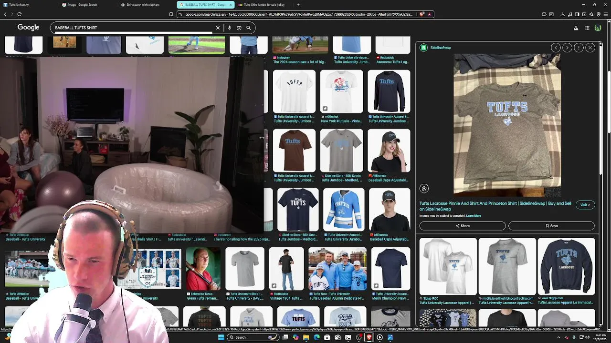Go back in browser history
This screenshot has height=343, width=611.
pyautogui.click(x=5, y=14)
